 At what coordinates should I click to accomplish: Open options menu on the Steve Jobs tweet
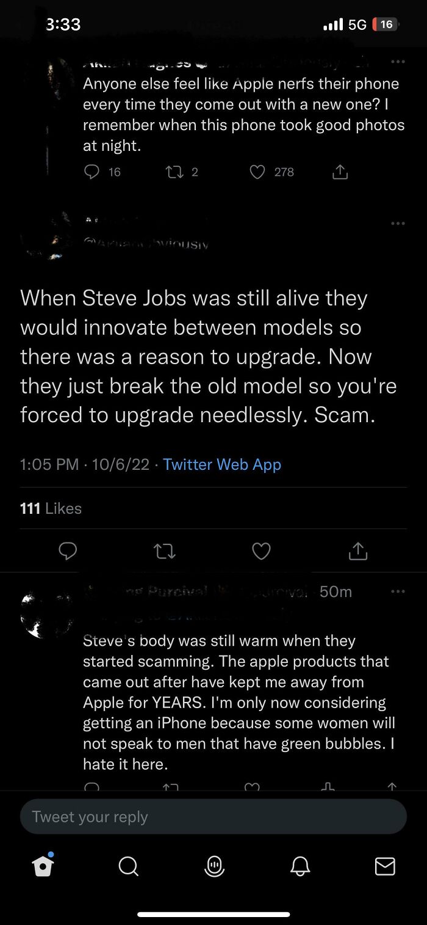pyautogui.click(x=398, y=224)
